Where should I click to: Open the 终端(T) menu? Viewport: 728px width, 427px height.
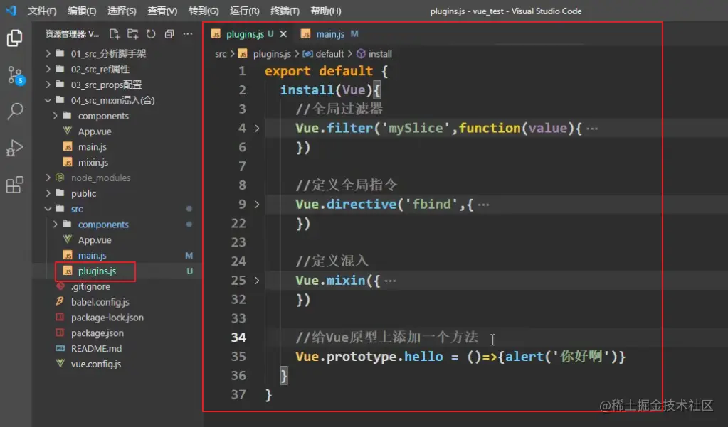click(285, 11)
